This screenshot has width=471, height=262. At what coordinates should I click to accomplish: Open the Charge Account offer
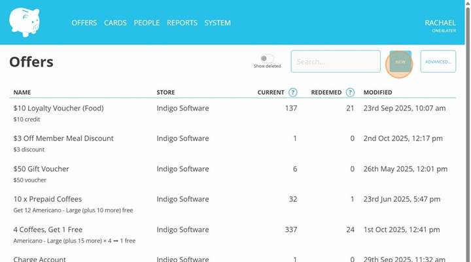click(39, 259)
